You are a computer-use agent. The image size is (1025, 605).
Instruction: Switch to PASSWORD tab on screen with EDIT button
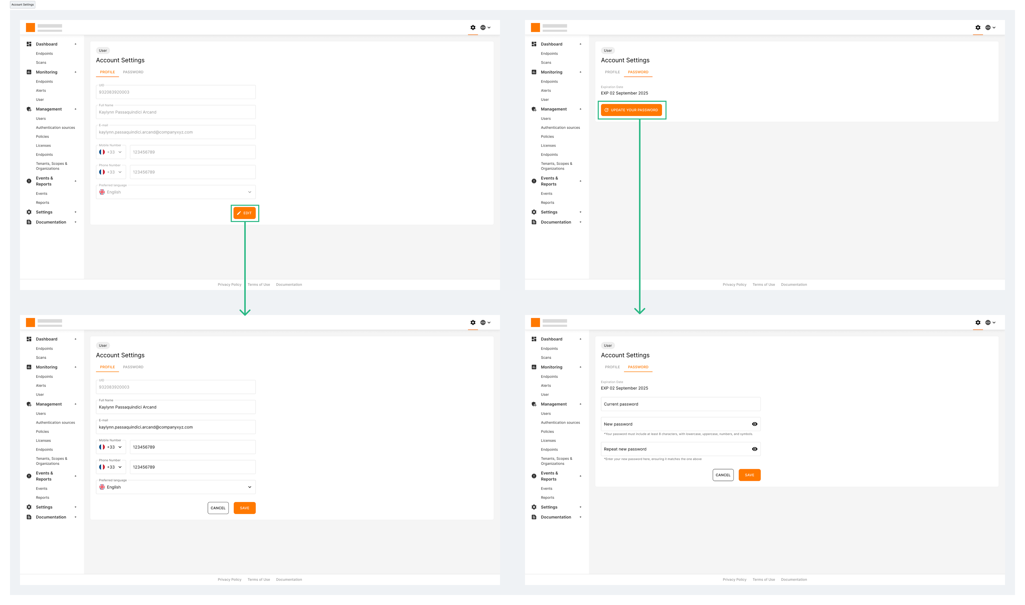[133, 72]
